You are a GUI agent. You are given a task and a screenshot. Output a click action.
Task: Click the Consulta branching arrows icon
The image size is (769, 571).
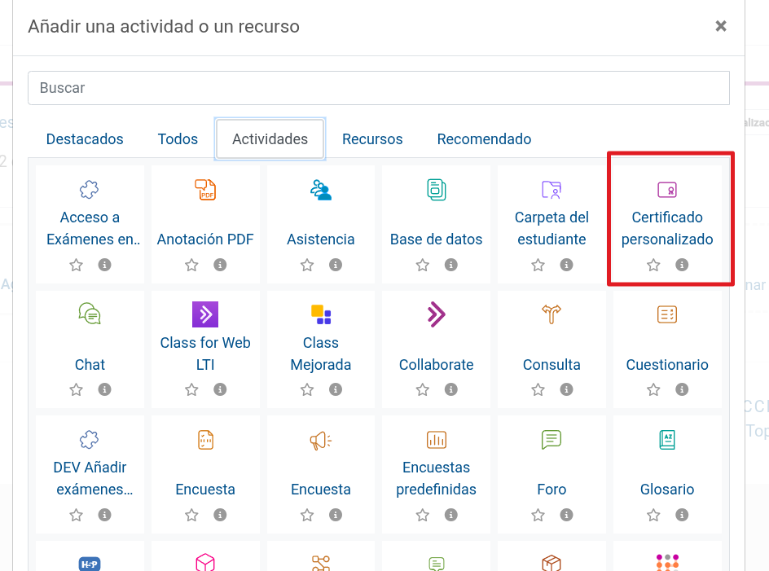(551, 314)
